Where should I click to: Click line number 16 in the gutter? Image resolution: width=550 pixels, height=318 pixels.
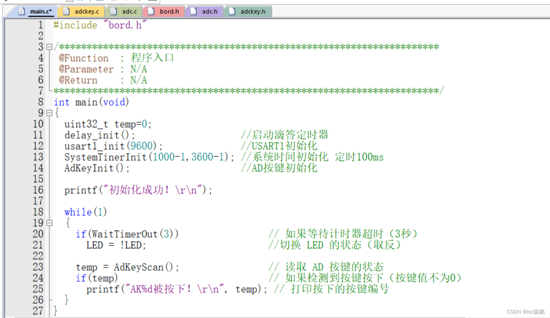tap(38, 190)
